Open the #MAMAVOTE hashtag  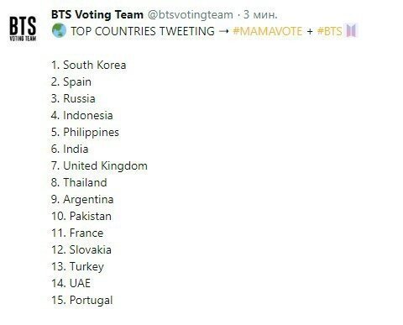click(x=268, y=31)
